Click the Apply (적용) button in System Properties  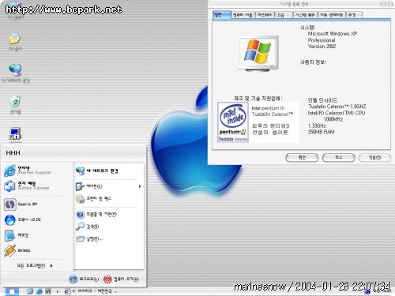[x=374, y=158]
